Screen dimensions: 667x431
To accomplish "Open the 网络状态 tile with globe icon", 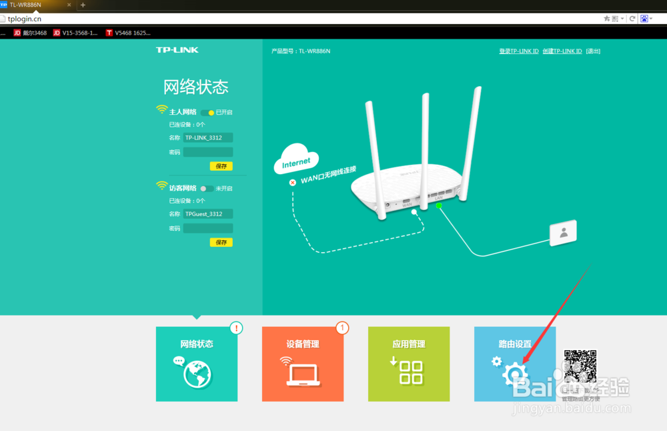I will point(197,364).
